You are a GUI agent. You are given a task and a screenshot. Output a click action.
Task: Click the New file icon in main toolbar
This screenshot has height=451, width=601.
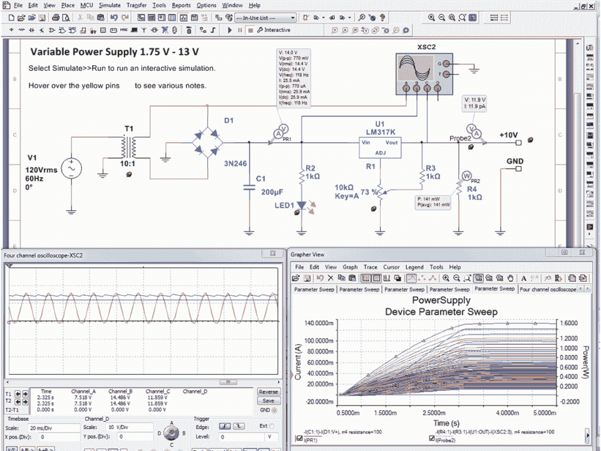[x=11, y=18]
